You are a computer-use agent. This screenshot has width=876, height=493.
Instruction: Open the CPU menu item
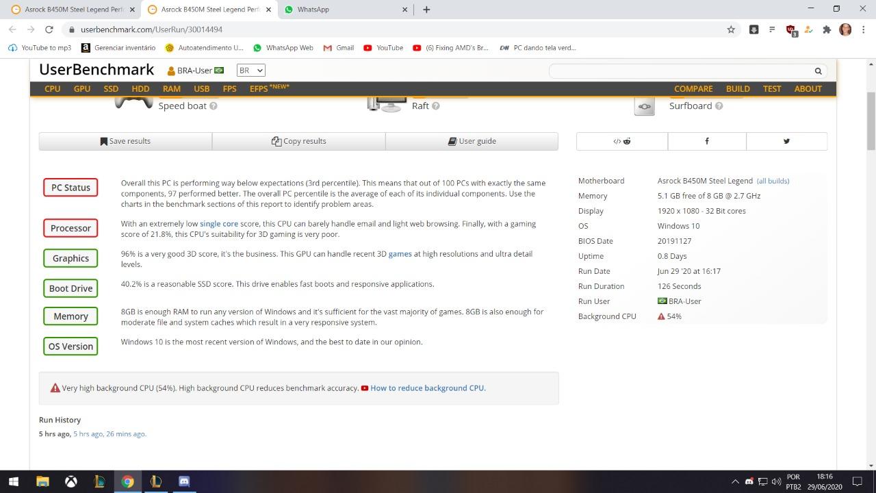tap(53, 89)
